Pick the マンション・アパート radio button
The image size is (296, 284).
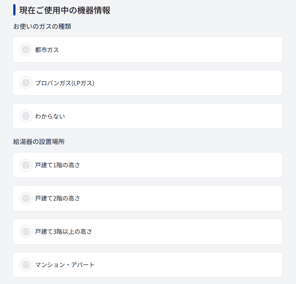click(26, 265)
